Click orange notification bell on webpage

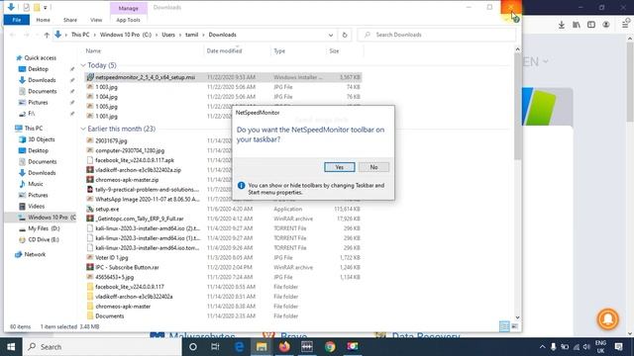pyautogui.click(x=607, y=319)
